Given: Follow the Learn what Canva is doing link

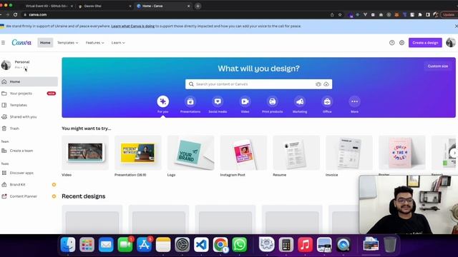Looking at the screenshot, I should coord(133,26).
